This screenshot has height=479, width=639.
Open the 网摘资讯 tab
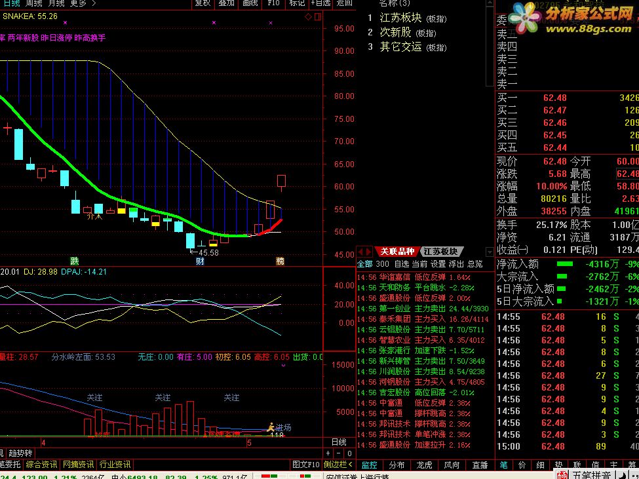78,465
